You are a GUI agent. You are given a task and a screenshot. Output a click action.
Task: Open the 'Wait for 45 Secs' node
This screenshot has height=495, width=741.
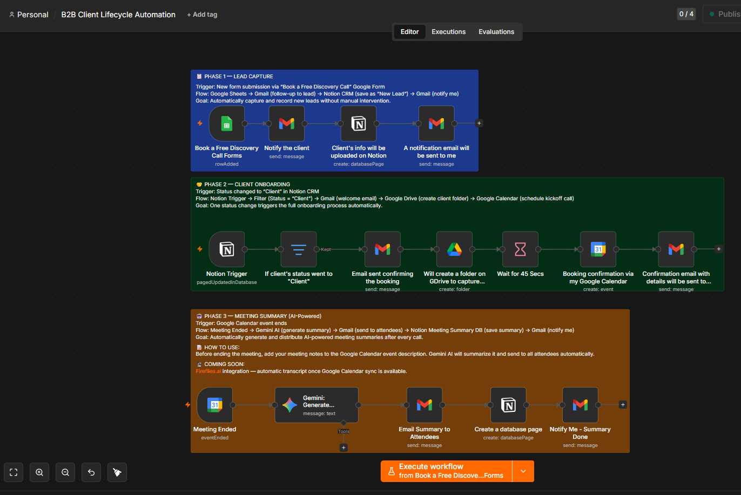[x=521, y=249]
